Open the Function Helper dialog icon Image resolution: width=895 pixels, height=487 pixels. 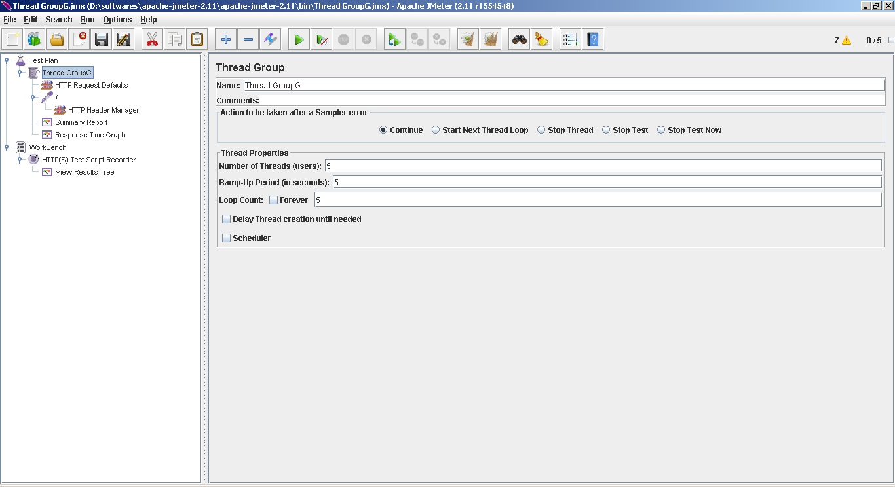pos(571,39)
